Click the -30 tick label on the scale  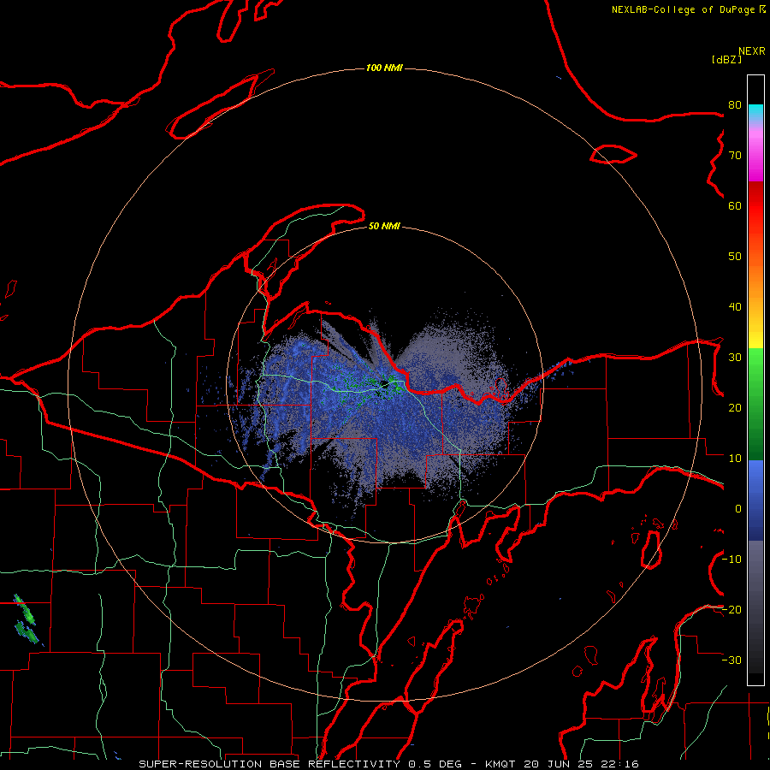[731, 660]
